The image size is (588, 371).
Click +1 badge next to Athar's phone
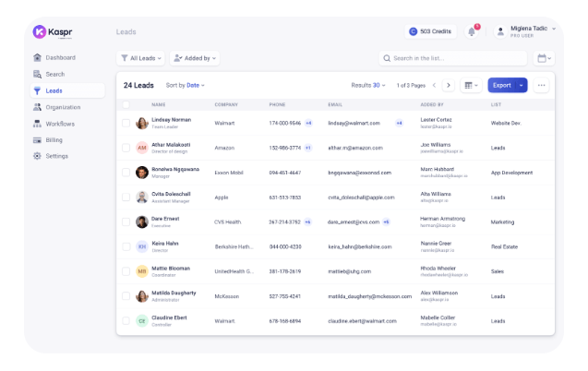pos(308,148)
